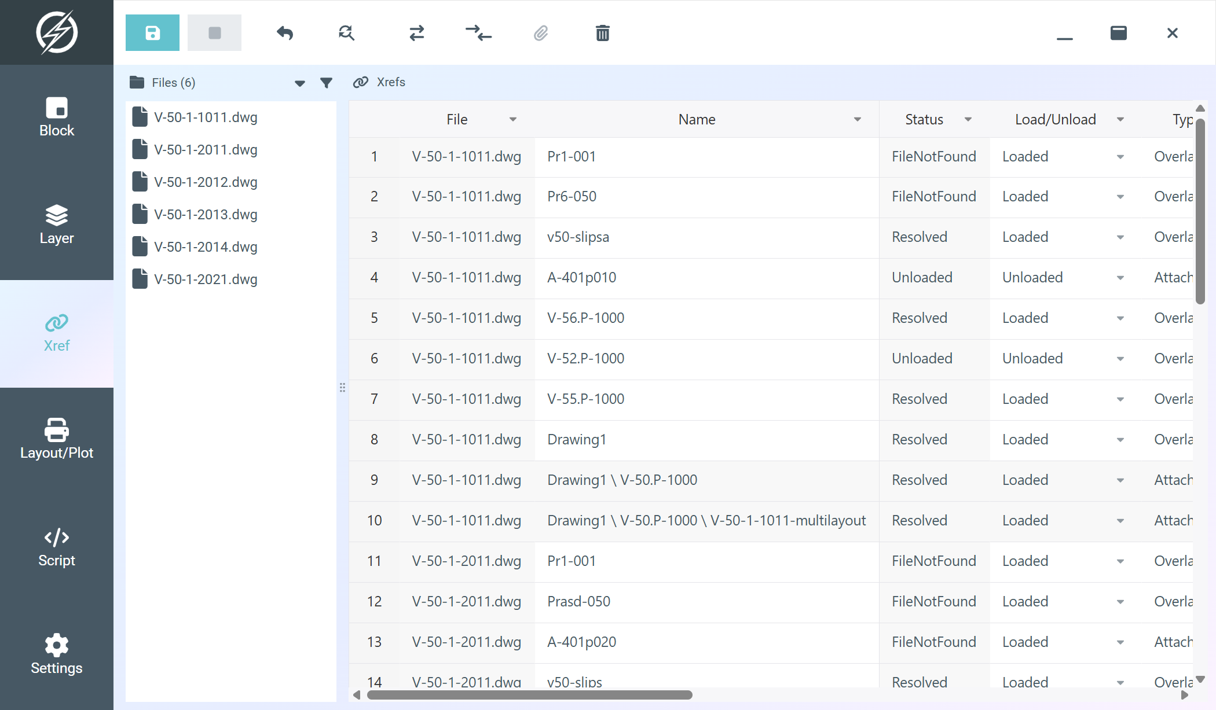Viewport: 1216px width, 710px height.
Task: Open the Layer sidebar tab
Action: click(x=57, y=226)
